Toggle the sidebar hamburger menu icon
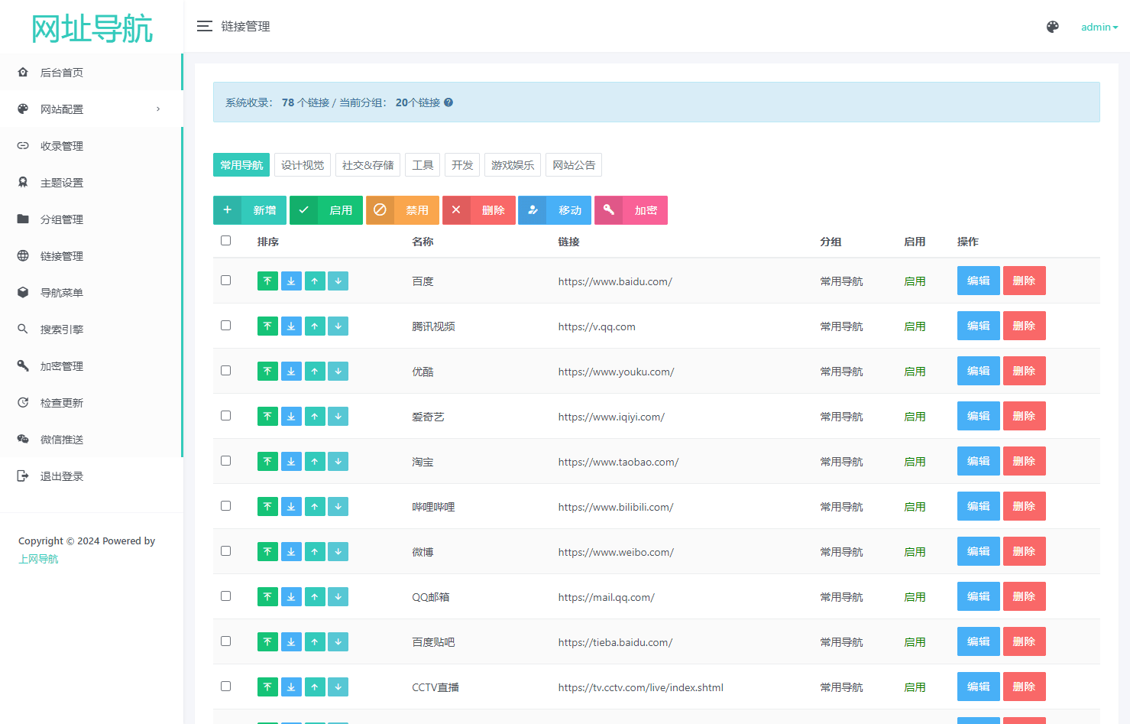1130x724 pixels. point(204,26)
